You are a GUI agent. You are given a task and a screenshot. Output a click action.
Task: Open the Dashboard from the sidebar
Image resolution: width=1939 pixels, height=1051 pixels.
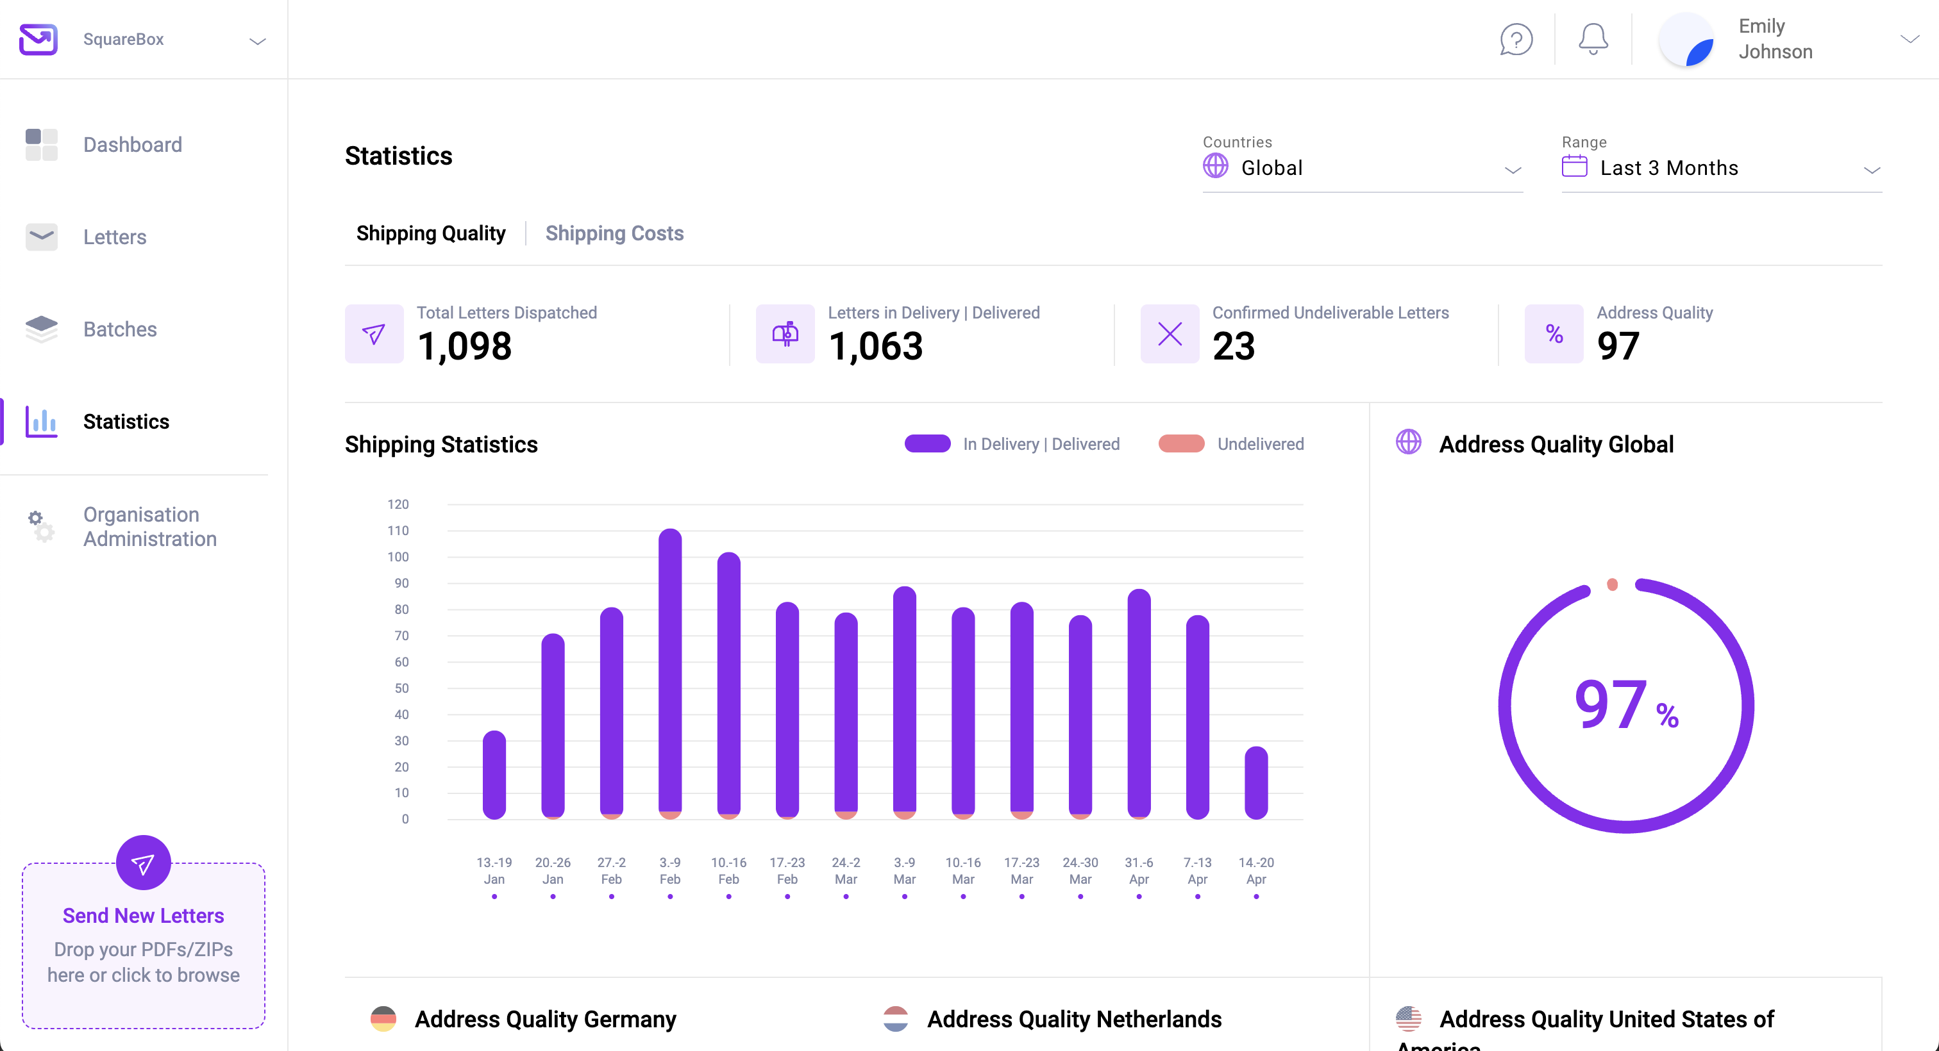pos(133,144)
